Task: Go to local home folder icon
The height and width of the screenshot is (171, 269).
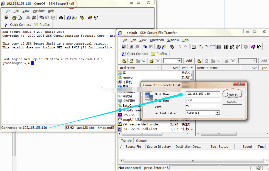Action: pyautogui.click(x=132, y=61)
